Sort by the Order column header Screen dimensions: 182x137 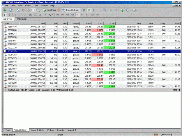tap(11, 24)
